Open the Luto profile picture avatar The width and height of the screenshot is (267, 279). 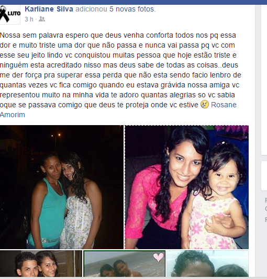pyautogui.click(x=10, y=15)
